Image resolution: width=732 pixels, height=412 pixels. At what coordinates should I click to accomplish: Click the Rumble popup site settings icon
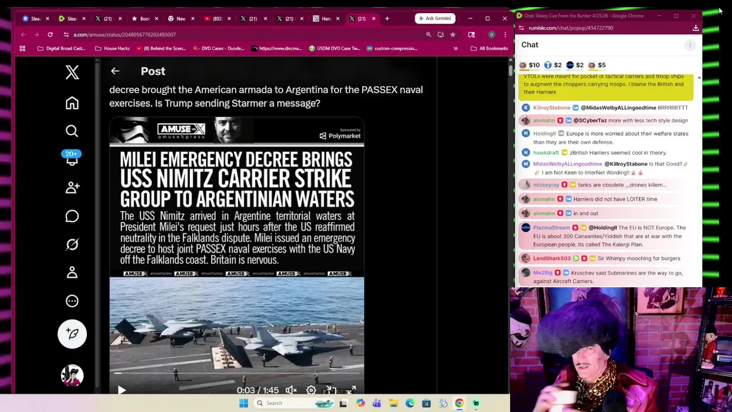pyautogui.click(x=521, y=27)
